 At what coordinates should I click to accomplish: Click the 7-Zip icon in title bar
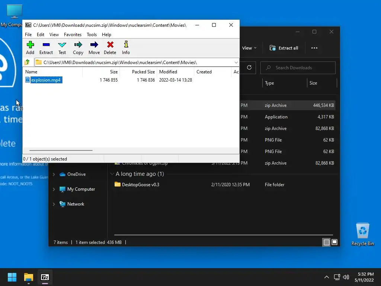tap(28, 25)
